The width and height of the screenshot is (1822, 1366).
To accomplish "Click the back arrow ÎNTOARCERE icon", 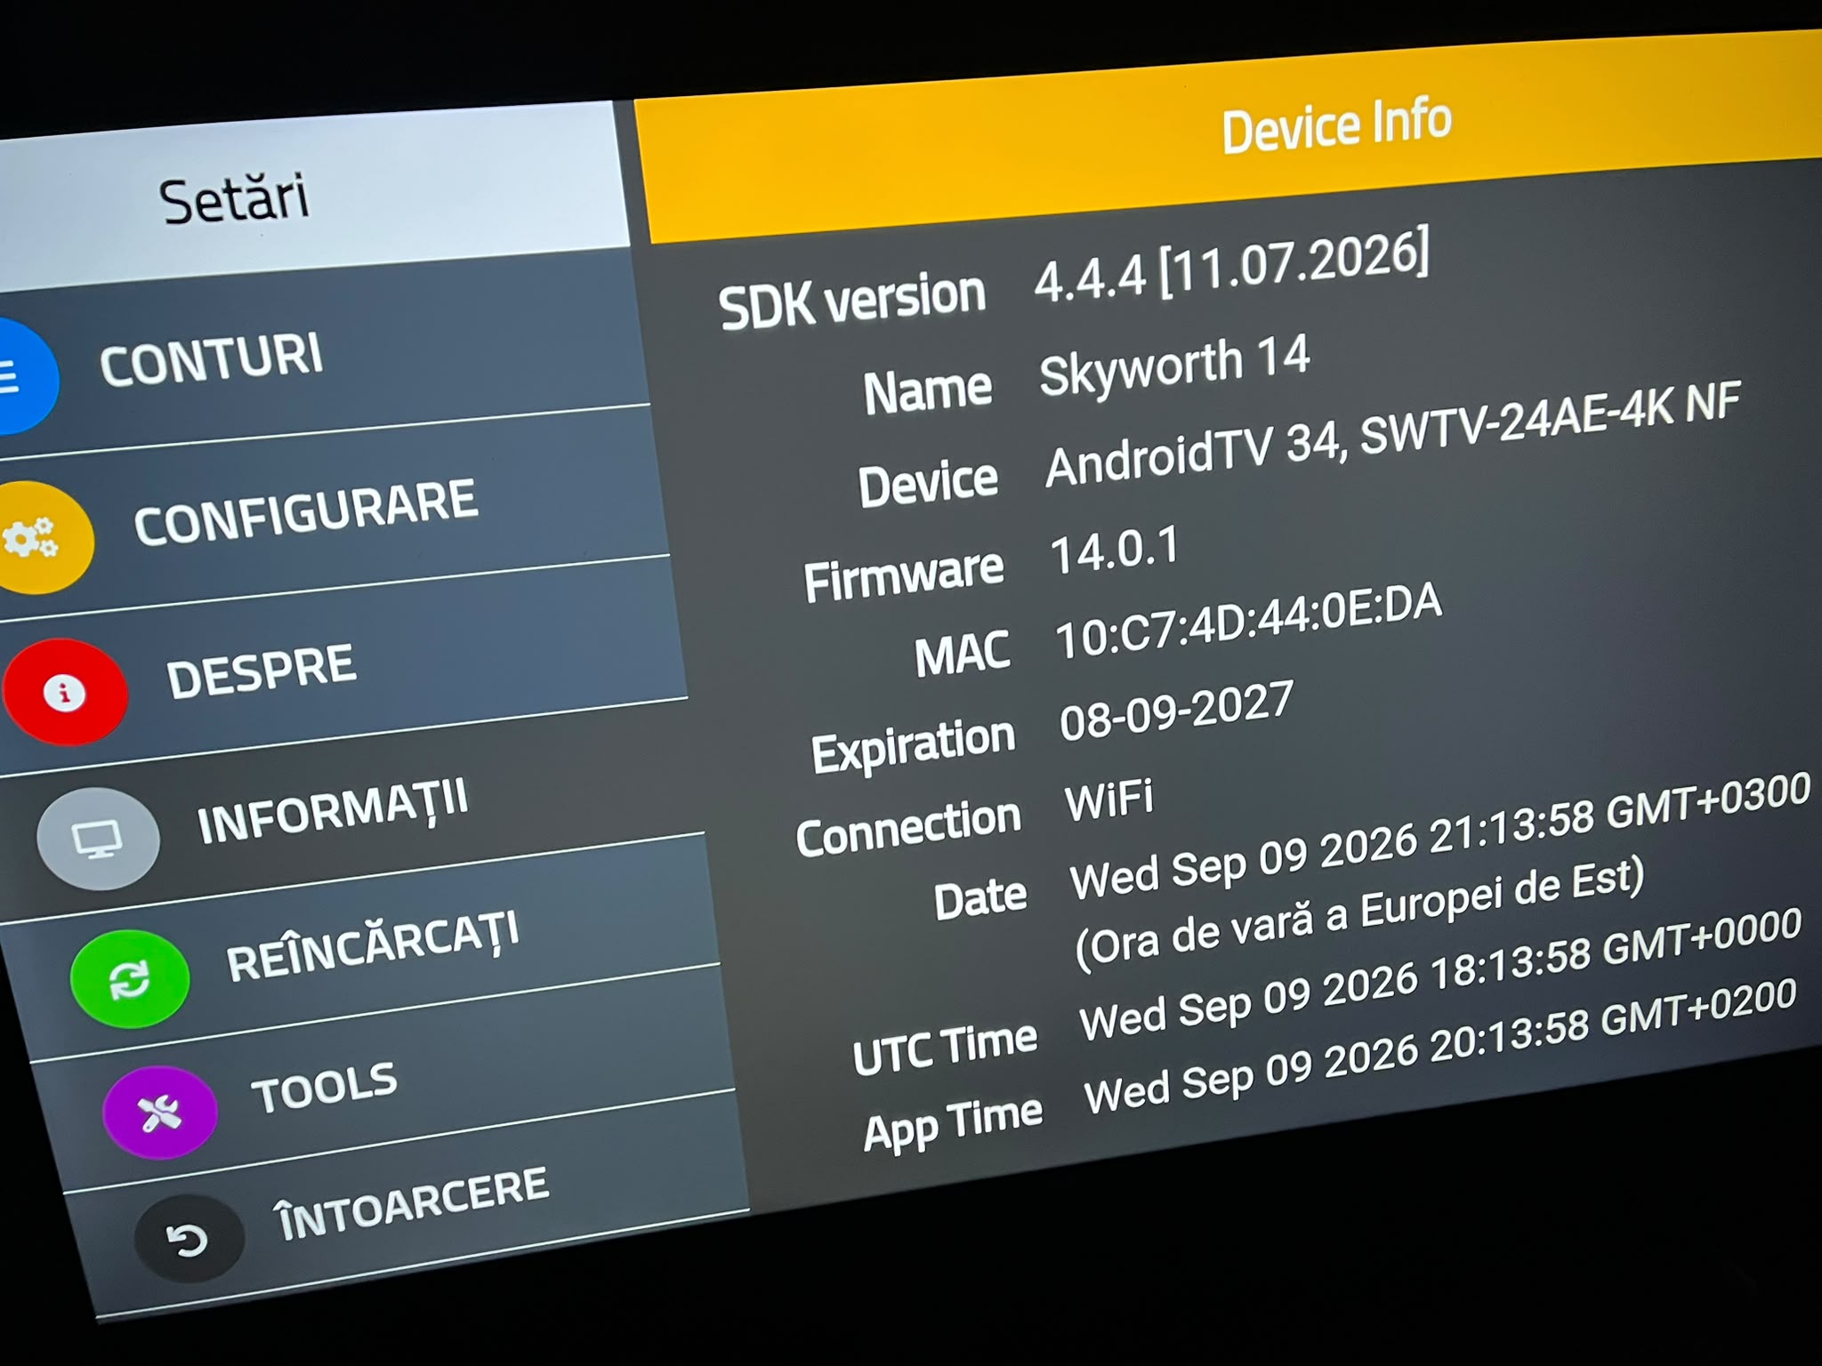I will coord(189,1239).
